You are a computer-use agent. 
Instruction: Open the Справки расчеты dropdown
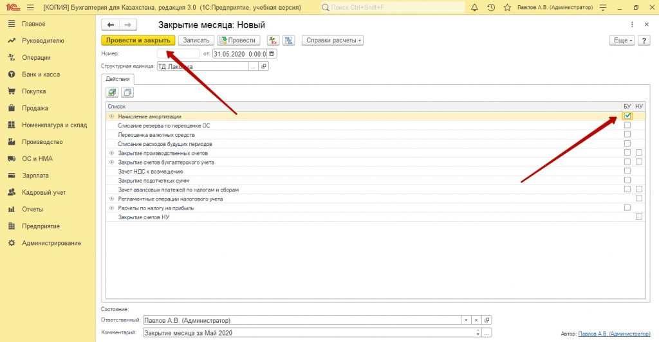tap(332, 40)
